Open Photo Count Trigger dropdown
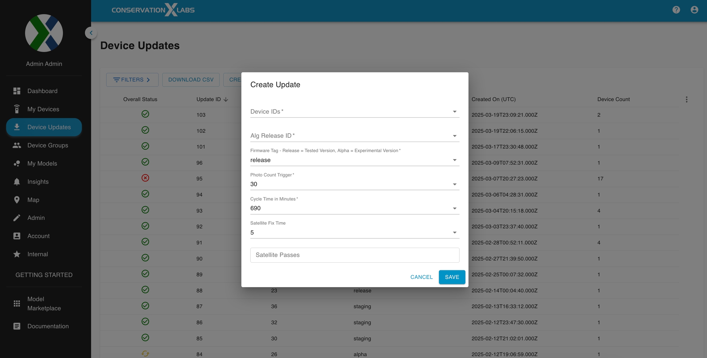Image resolution: width=707 pixels, height=358 pixels. click(x=354, y=184)
